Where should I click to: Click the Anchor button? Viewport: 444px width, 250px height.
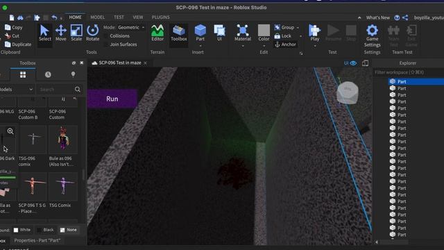[x=285, y=44]
